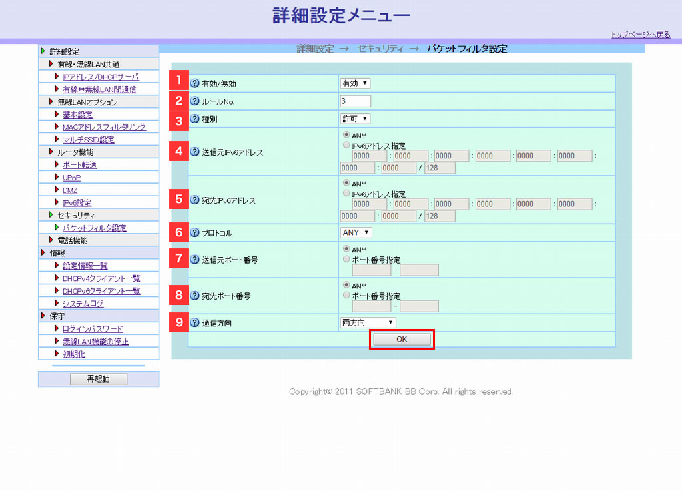Go to MACアドレスフィルタリング in sidebar
682x492 pixels.
[x=104, y=127]
